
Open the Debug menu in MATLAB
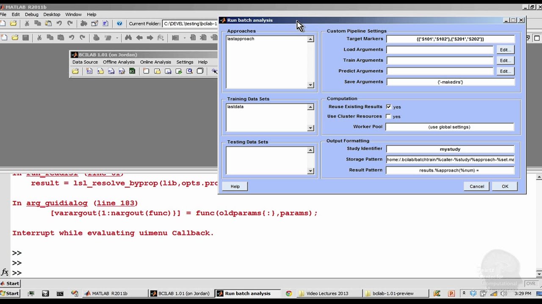pyautogui.click(x=31, y=14)
